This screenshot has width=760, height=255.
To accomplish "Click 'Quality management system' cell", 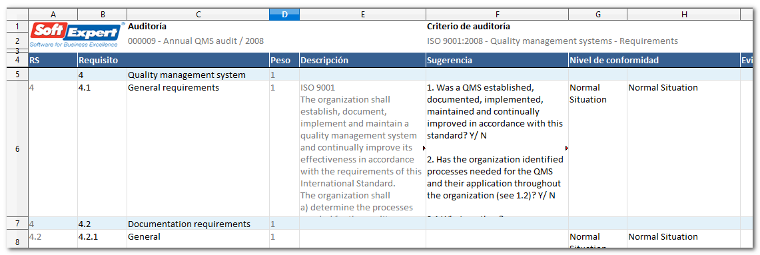I will point(198,75).
